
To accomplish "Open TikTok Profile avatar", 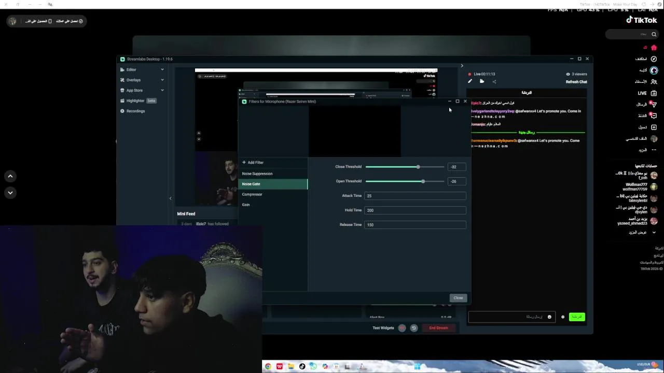I will pyautogui.click(x=654, y=138).
